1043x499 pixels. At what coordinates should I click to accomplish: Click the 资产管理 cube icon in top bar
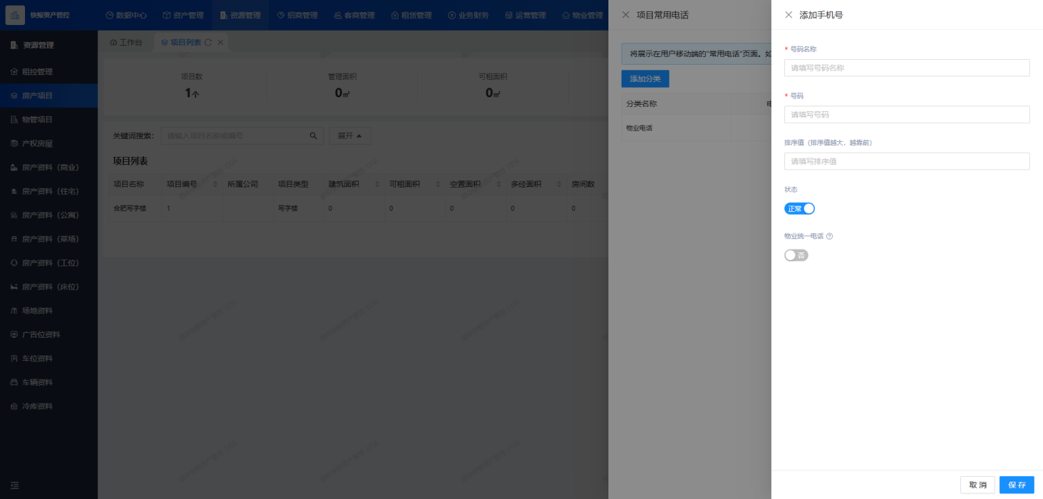[167, 15]
